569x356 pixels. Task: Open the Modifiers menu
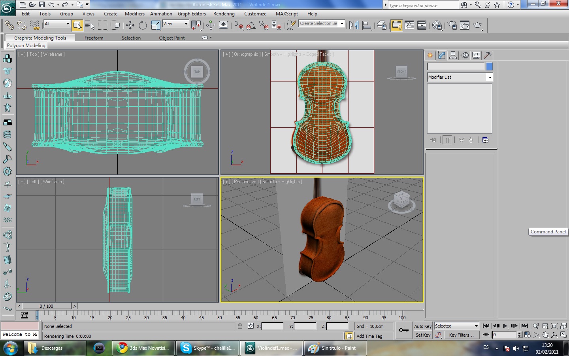coord(134,14)
